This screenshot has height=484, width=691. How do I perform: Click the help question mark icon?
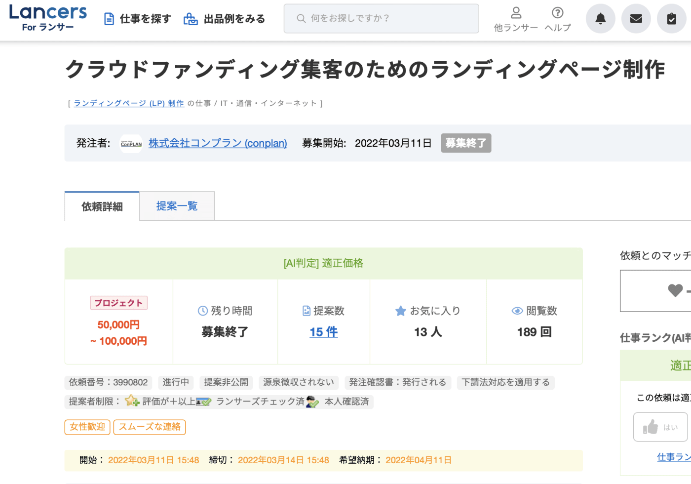tap(557, 13)
